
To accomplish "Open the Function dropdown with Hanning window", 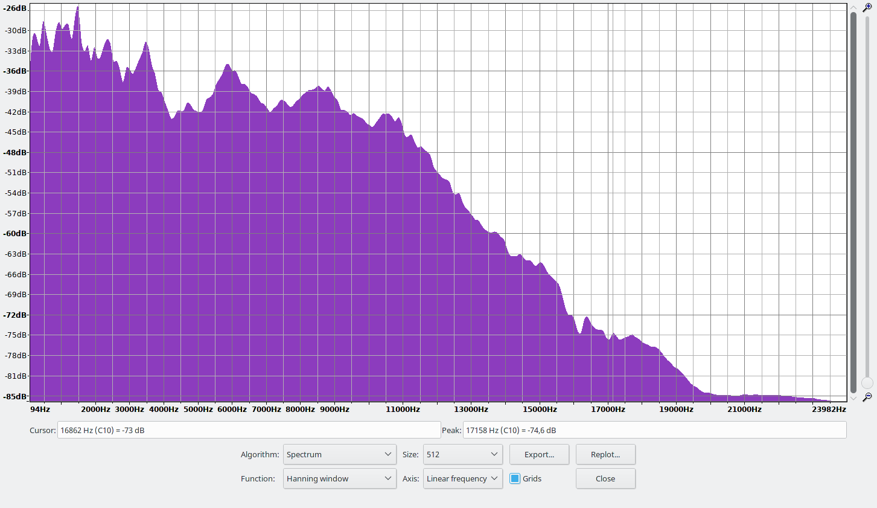I will [340, 478].
